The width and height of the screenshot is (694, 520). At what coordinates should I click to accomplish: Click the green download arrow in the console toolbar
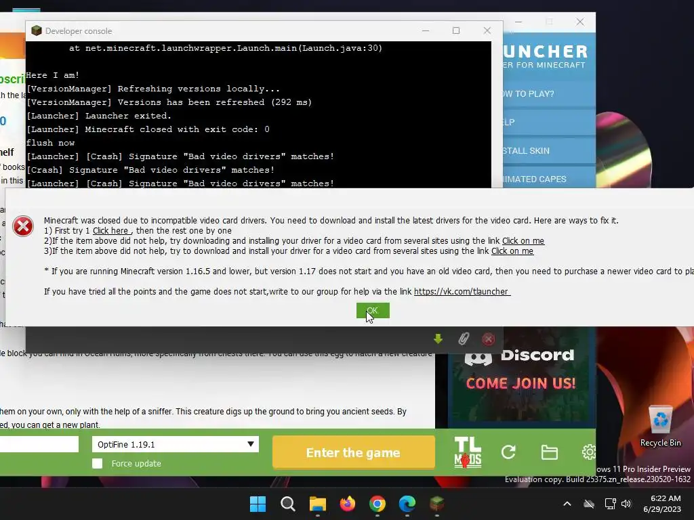[438, 339]
